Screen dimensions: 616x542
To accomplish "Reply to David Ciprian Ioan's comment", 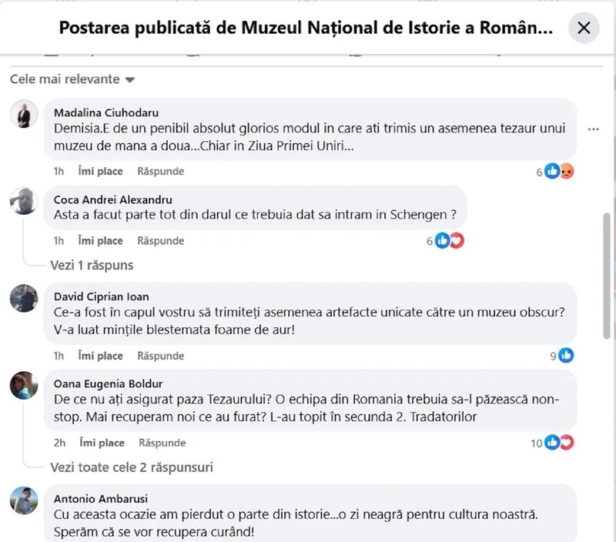I will pos(161,356).
